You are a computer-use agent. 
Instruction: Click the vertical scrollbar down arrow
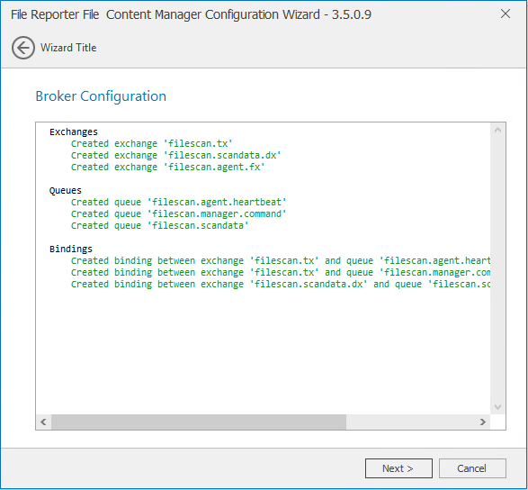tap(497, 407)
